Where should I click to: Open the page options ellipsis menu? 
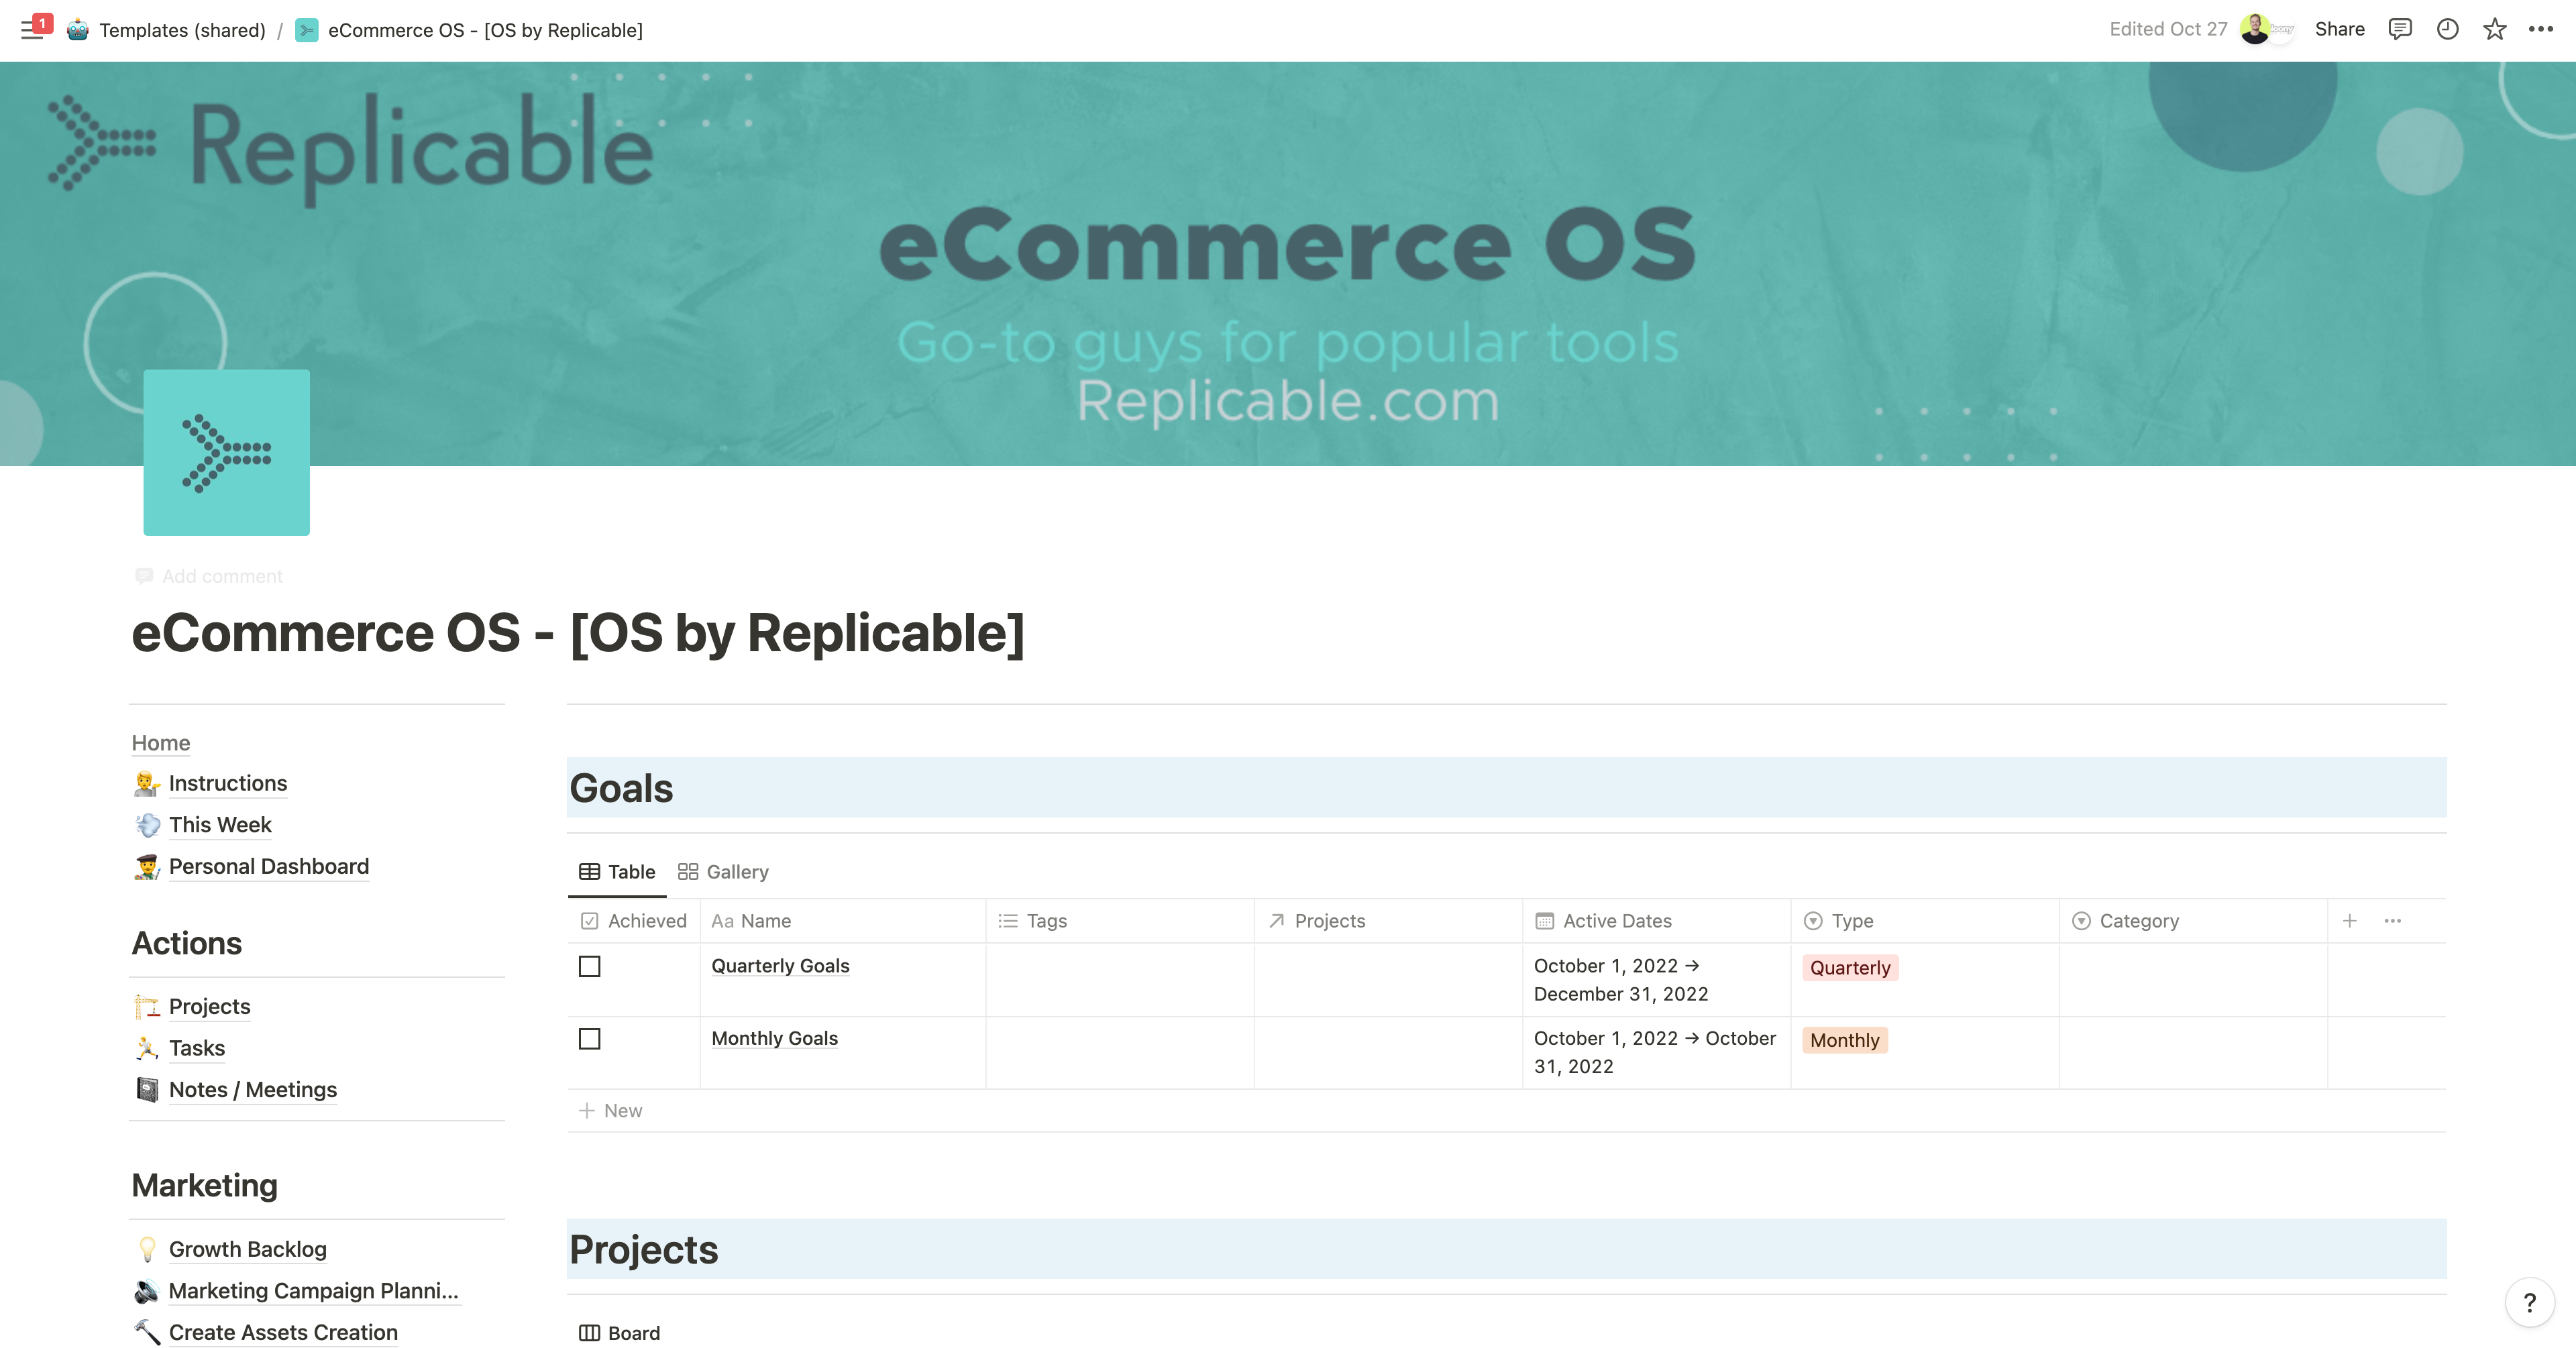[x=2541, y=29]
